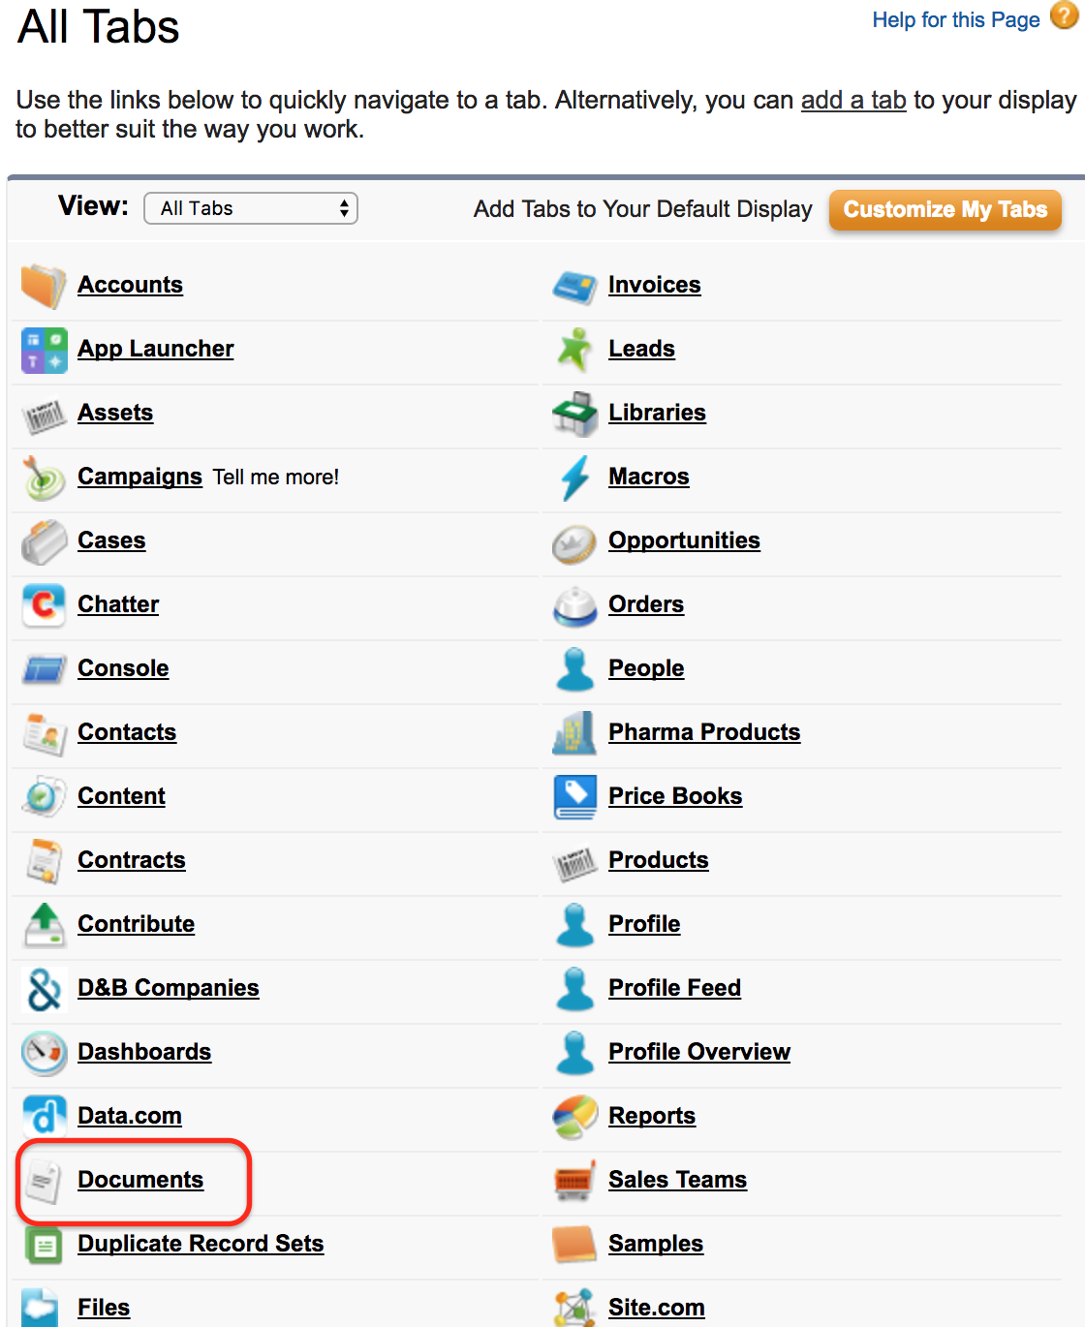Screen dimensions: 1085x1327
Task: Click the Price Books tag icon
Action: pyautogui.click(x=574, y=797)
